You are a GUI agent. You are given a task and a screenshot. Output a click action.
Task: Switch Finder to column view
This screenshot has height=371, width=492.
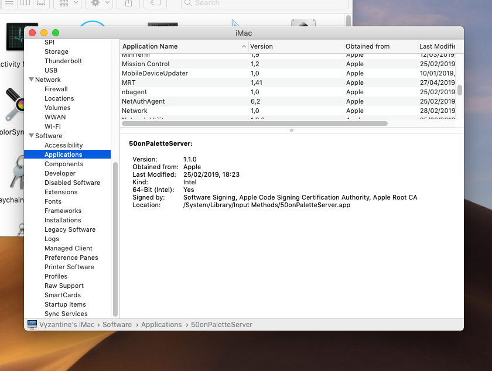pyautogui.click(x=25, y=3)
